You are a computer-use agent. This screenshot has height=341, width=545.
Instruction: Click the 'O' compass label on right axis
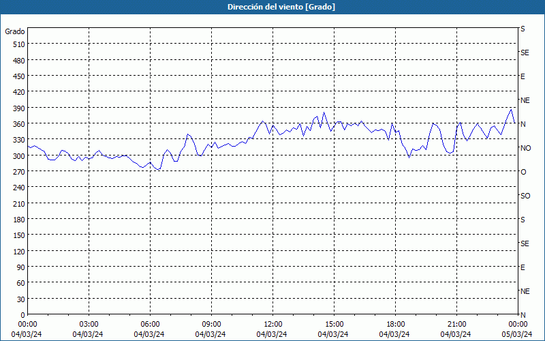point(523,172)
